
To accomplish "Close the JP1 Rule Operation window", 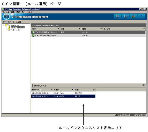I will [145, 9].
